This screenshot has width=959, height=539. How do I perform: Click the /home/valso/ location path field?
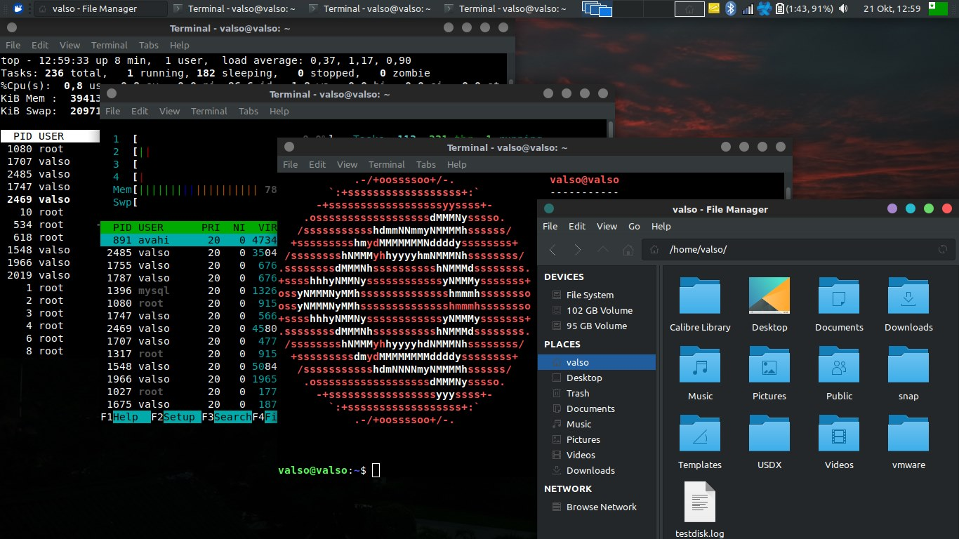tap(793, 250)
